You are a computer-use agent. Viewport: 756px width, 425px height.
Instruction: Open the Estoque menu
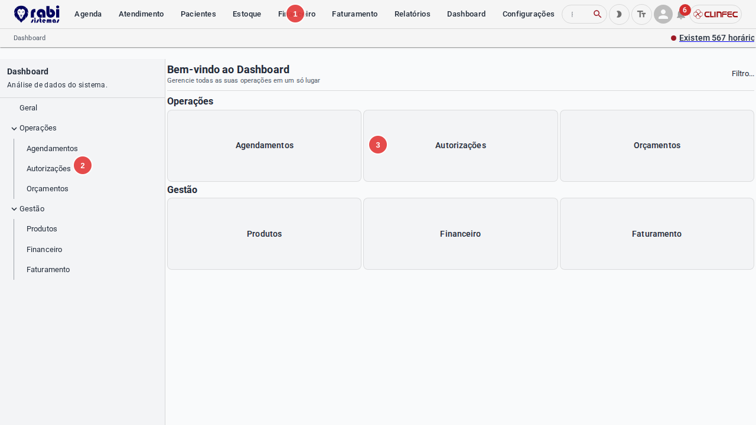coord(247,14)
